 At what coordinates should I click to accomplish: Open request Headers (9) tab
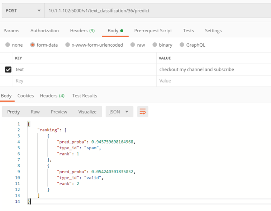[82, 31]
